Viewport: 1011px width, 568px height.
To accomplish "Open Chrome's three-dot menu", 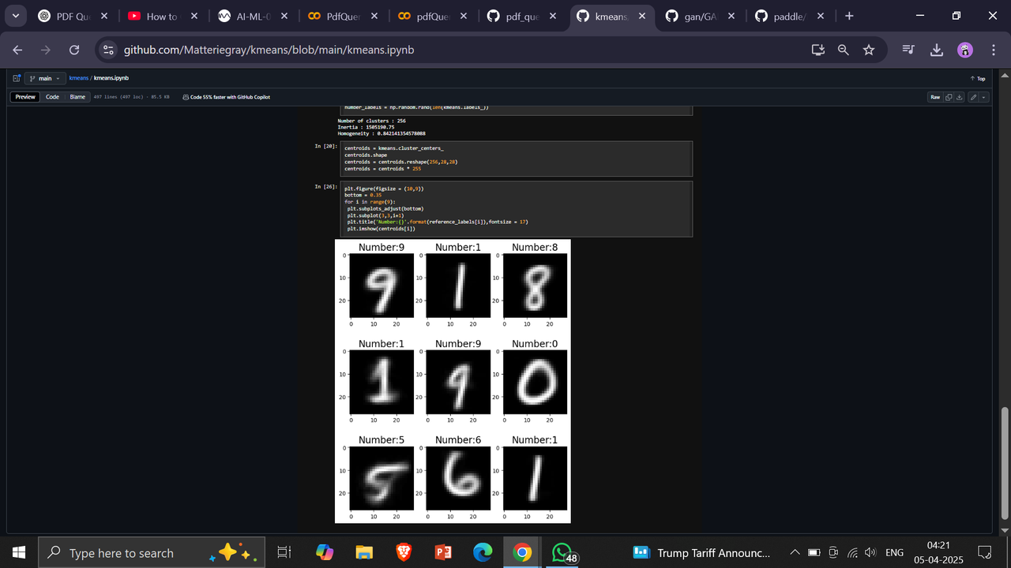I will [x=994, y=49].
